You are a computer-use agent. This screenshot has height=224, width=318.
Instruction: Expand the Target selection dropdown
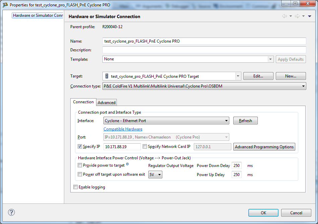point(238,76)
